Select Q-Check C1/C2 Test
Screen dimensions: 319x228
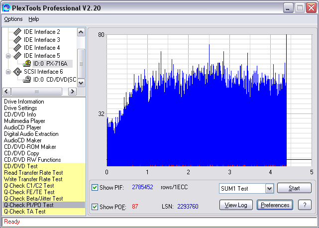[x=44, y=186]
